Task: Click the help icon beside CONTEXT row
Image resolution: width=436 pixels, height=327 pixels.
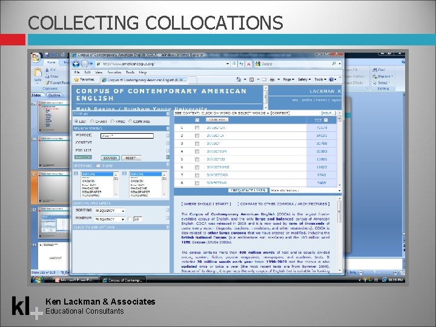Action: [168, 143]
